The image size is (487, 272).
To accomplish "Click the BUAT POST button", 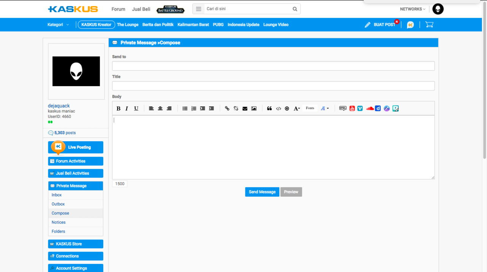I will point(380,25).
